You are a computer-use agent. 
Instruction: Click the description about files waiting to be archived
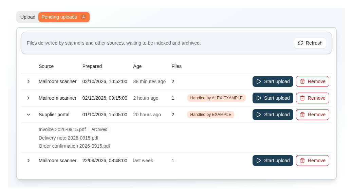click(114, 43)
